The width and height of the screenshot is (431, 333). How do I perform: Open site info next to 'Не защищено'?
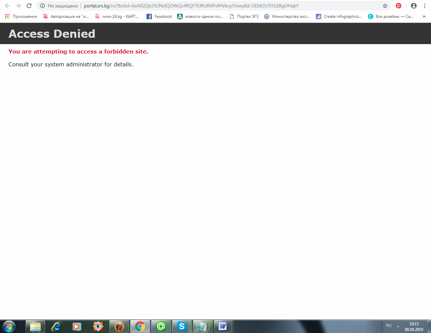coord(43,6)
